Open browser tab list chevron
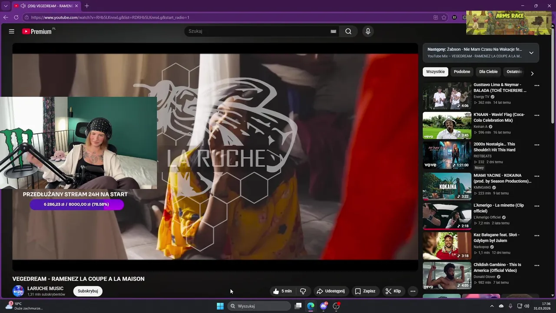 tap(6, 6)
